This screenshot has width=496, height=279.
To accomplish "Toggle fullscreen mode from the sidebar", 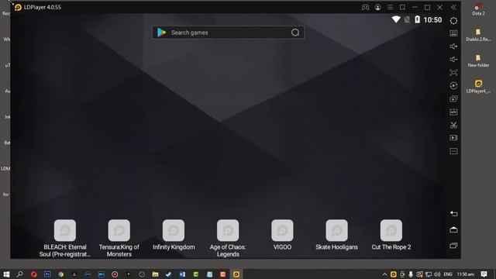I will coord(453,72).
